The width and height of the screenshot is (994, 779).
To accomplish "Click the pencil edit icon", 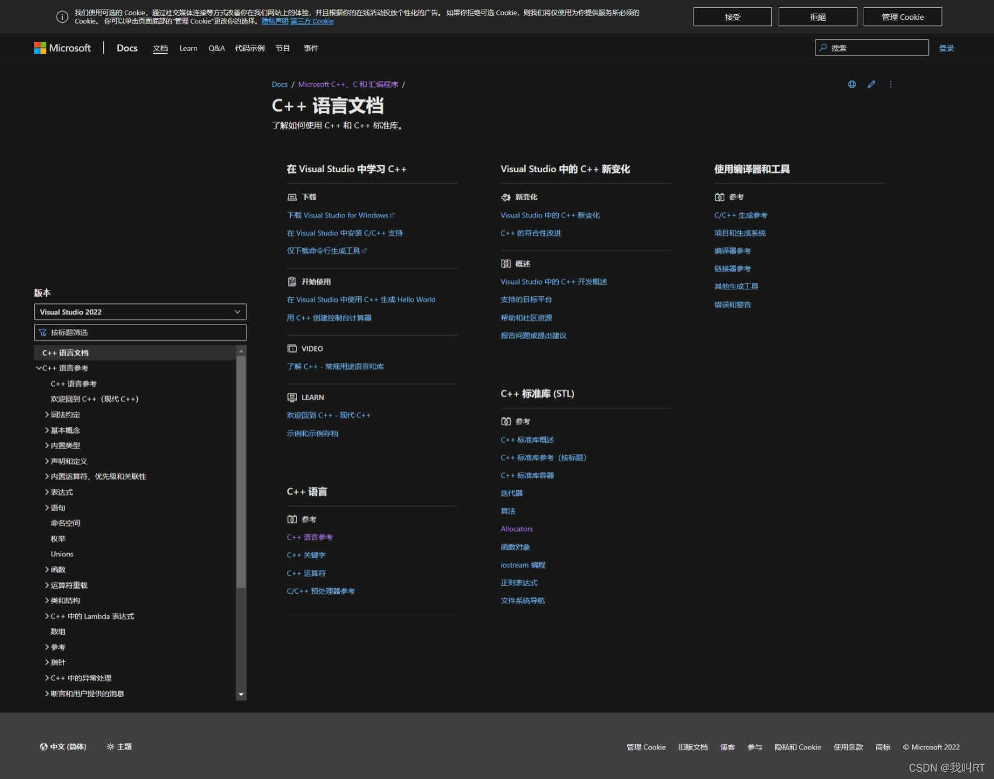I will pos(872,84).
